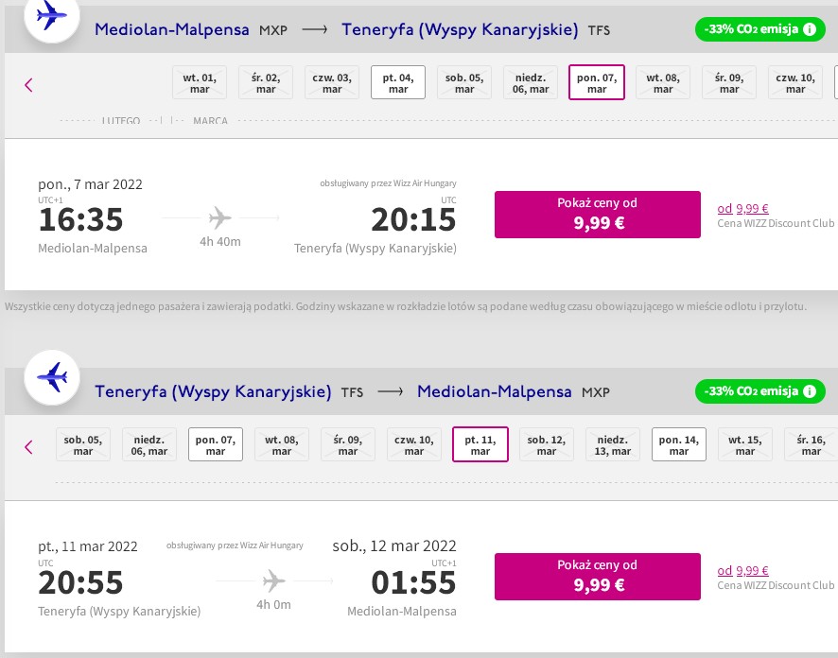Click the plane icon under 4h 40m flight

[219, 217]
